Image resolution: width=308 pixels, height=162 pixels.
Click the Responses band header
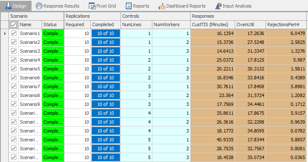(249, 16)
